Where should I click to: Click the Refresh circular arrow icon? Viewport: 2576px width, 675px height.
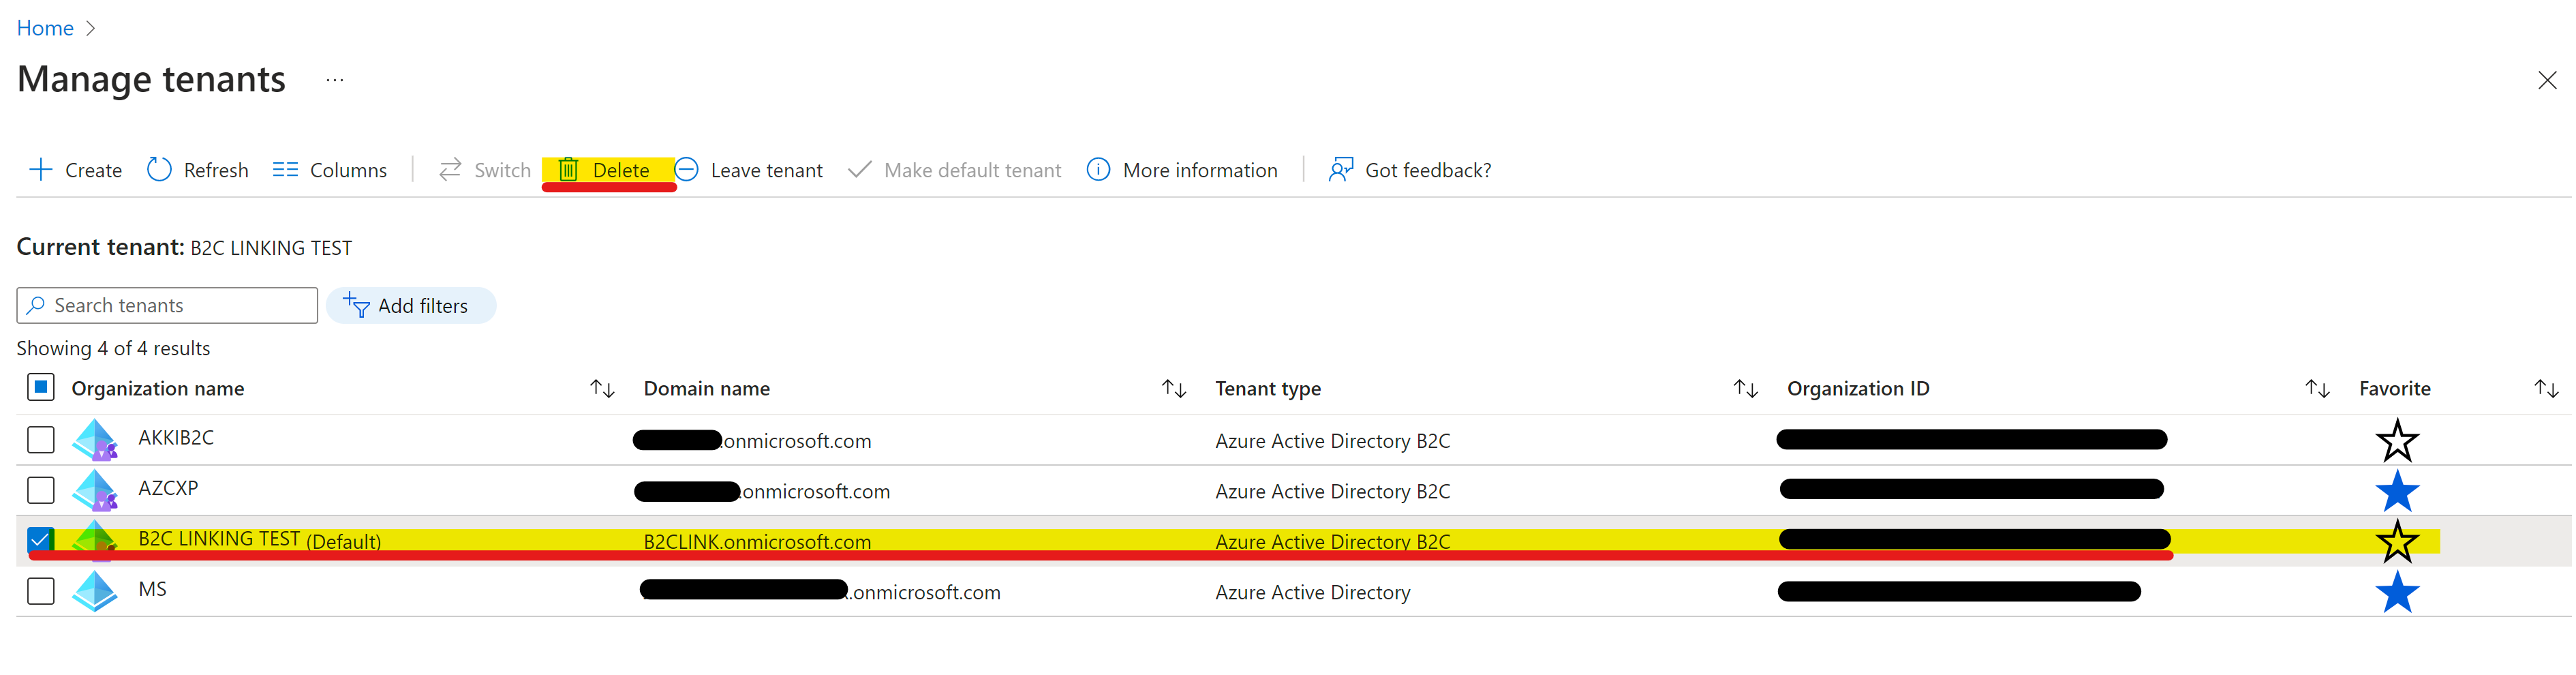(x=159, y=170)
